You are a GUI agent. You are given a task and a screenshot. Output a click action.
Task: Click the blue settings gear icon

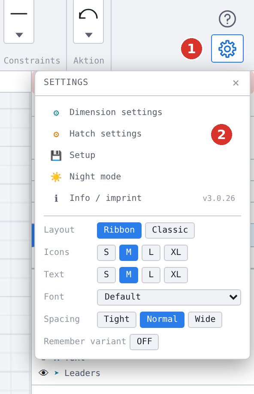227,48
